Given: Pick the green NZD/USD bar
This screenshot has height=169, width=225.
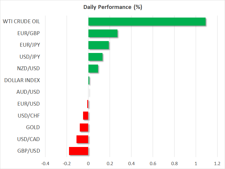Looking at the screenshot, I should 93,68.
